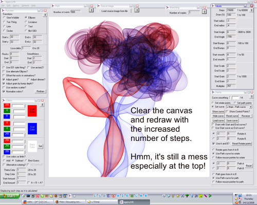Click the green circular icon in taskbar toolbar
The height and width of the screenshot is (205, 257).
[132, 196]
